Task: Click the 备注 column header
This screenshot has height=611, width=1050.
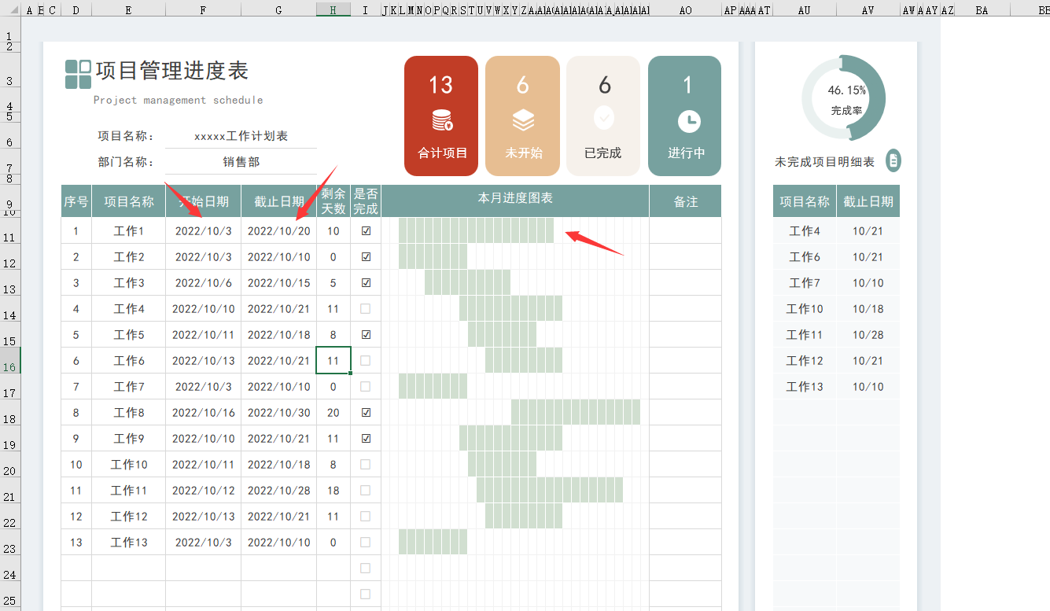Action: [x=686, y=201]
